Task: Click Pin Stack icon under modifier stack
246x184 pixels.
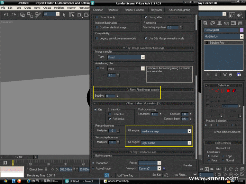Action: pyautogui.click(x=208, y=74)
